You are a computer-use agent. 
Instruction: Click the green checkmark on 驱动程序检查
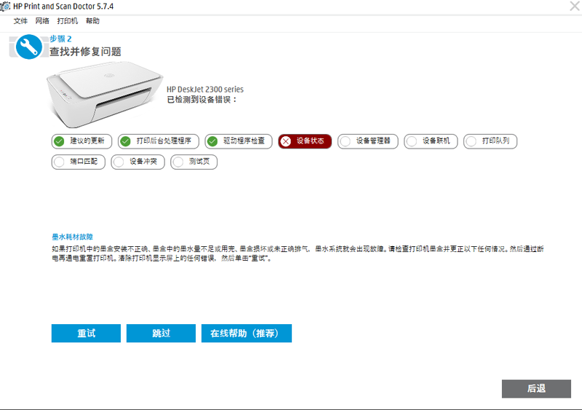pos(212,141)
